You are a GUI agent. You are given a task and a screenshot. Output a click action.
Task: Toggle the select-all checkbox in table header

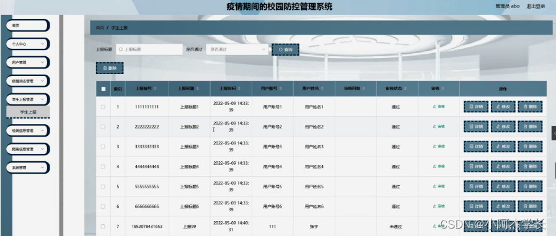pos(103,89)
